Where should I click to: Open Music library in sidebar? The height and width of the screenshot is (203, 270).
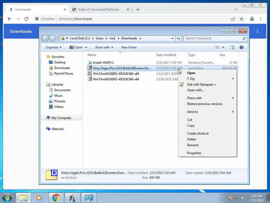click(x=58, y=96)
